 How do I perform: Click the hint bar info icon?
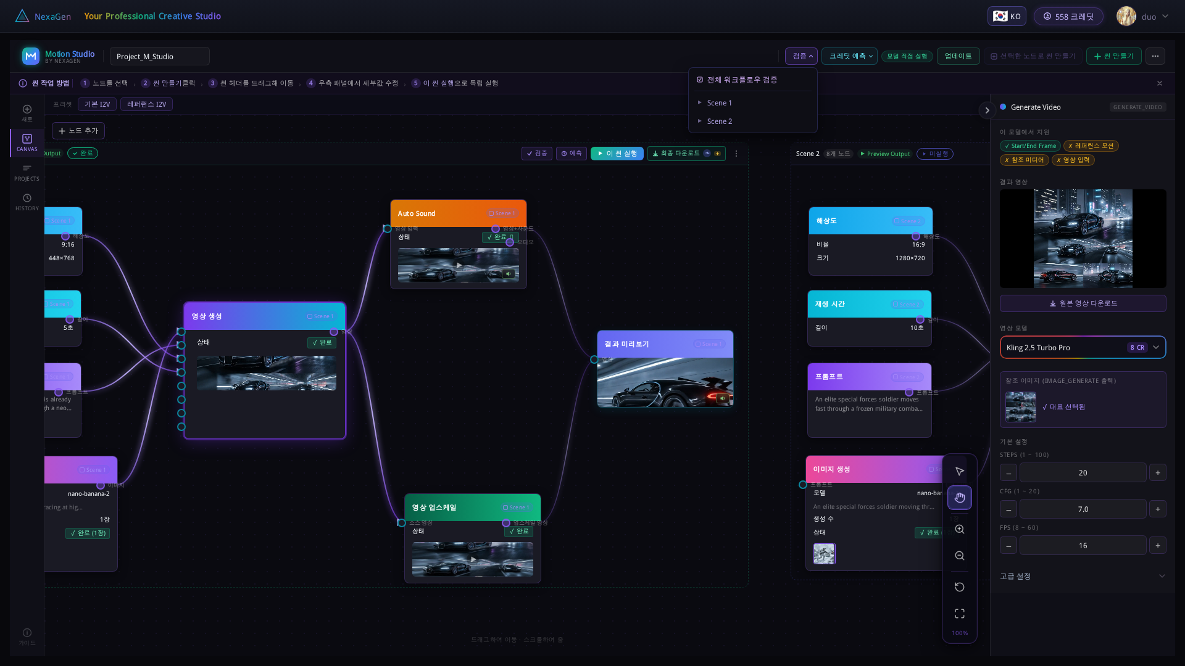23,83
